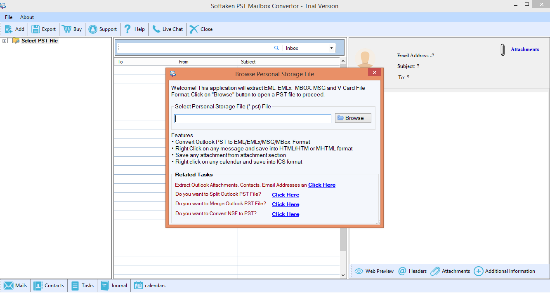The height and width of the screenshot is (293, 550).
Task: Click folder icon of Select PST File
Action: (16, 40)
